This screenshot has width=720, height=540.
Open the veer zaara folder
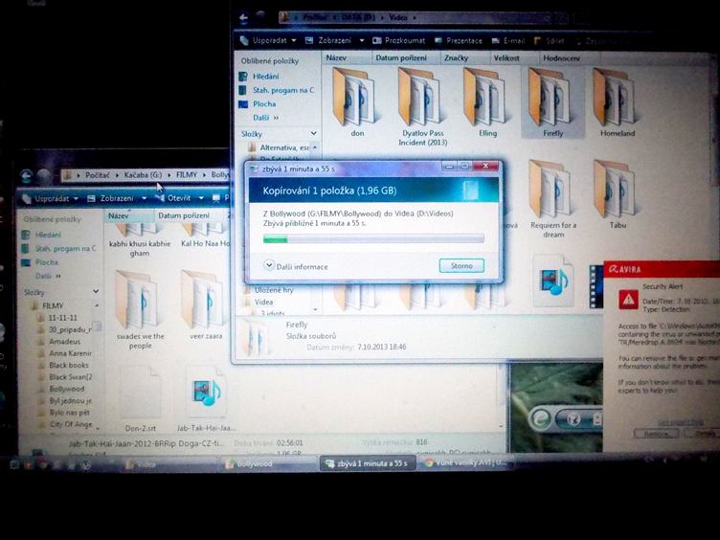tap(205, 305)
